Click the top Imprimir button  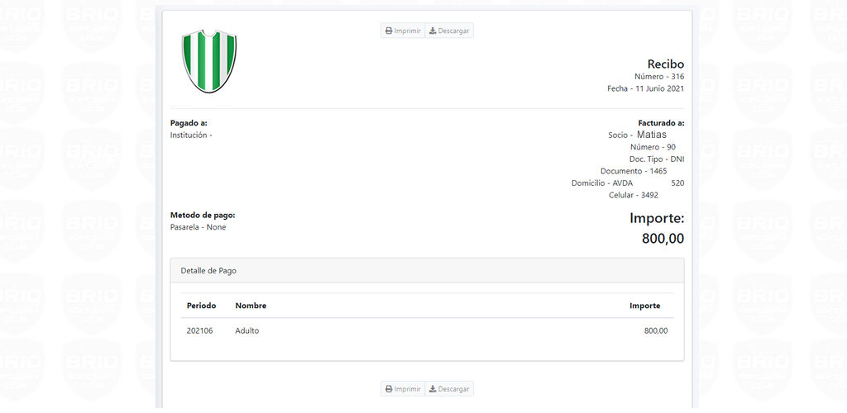pyautogui.click(x=403, y=31)
